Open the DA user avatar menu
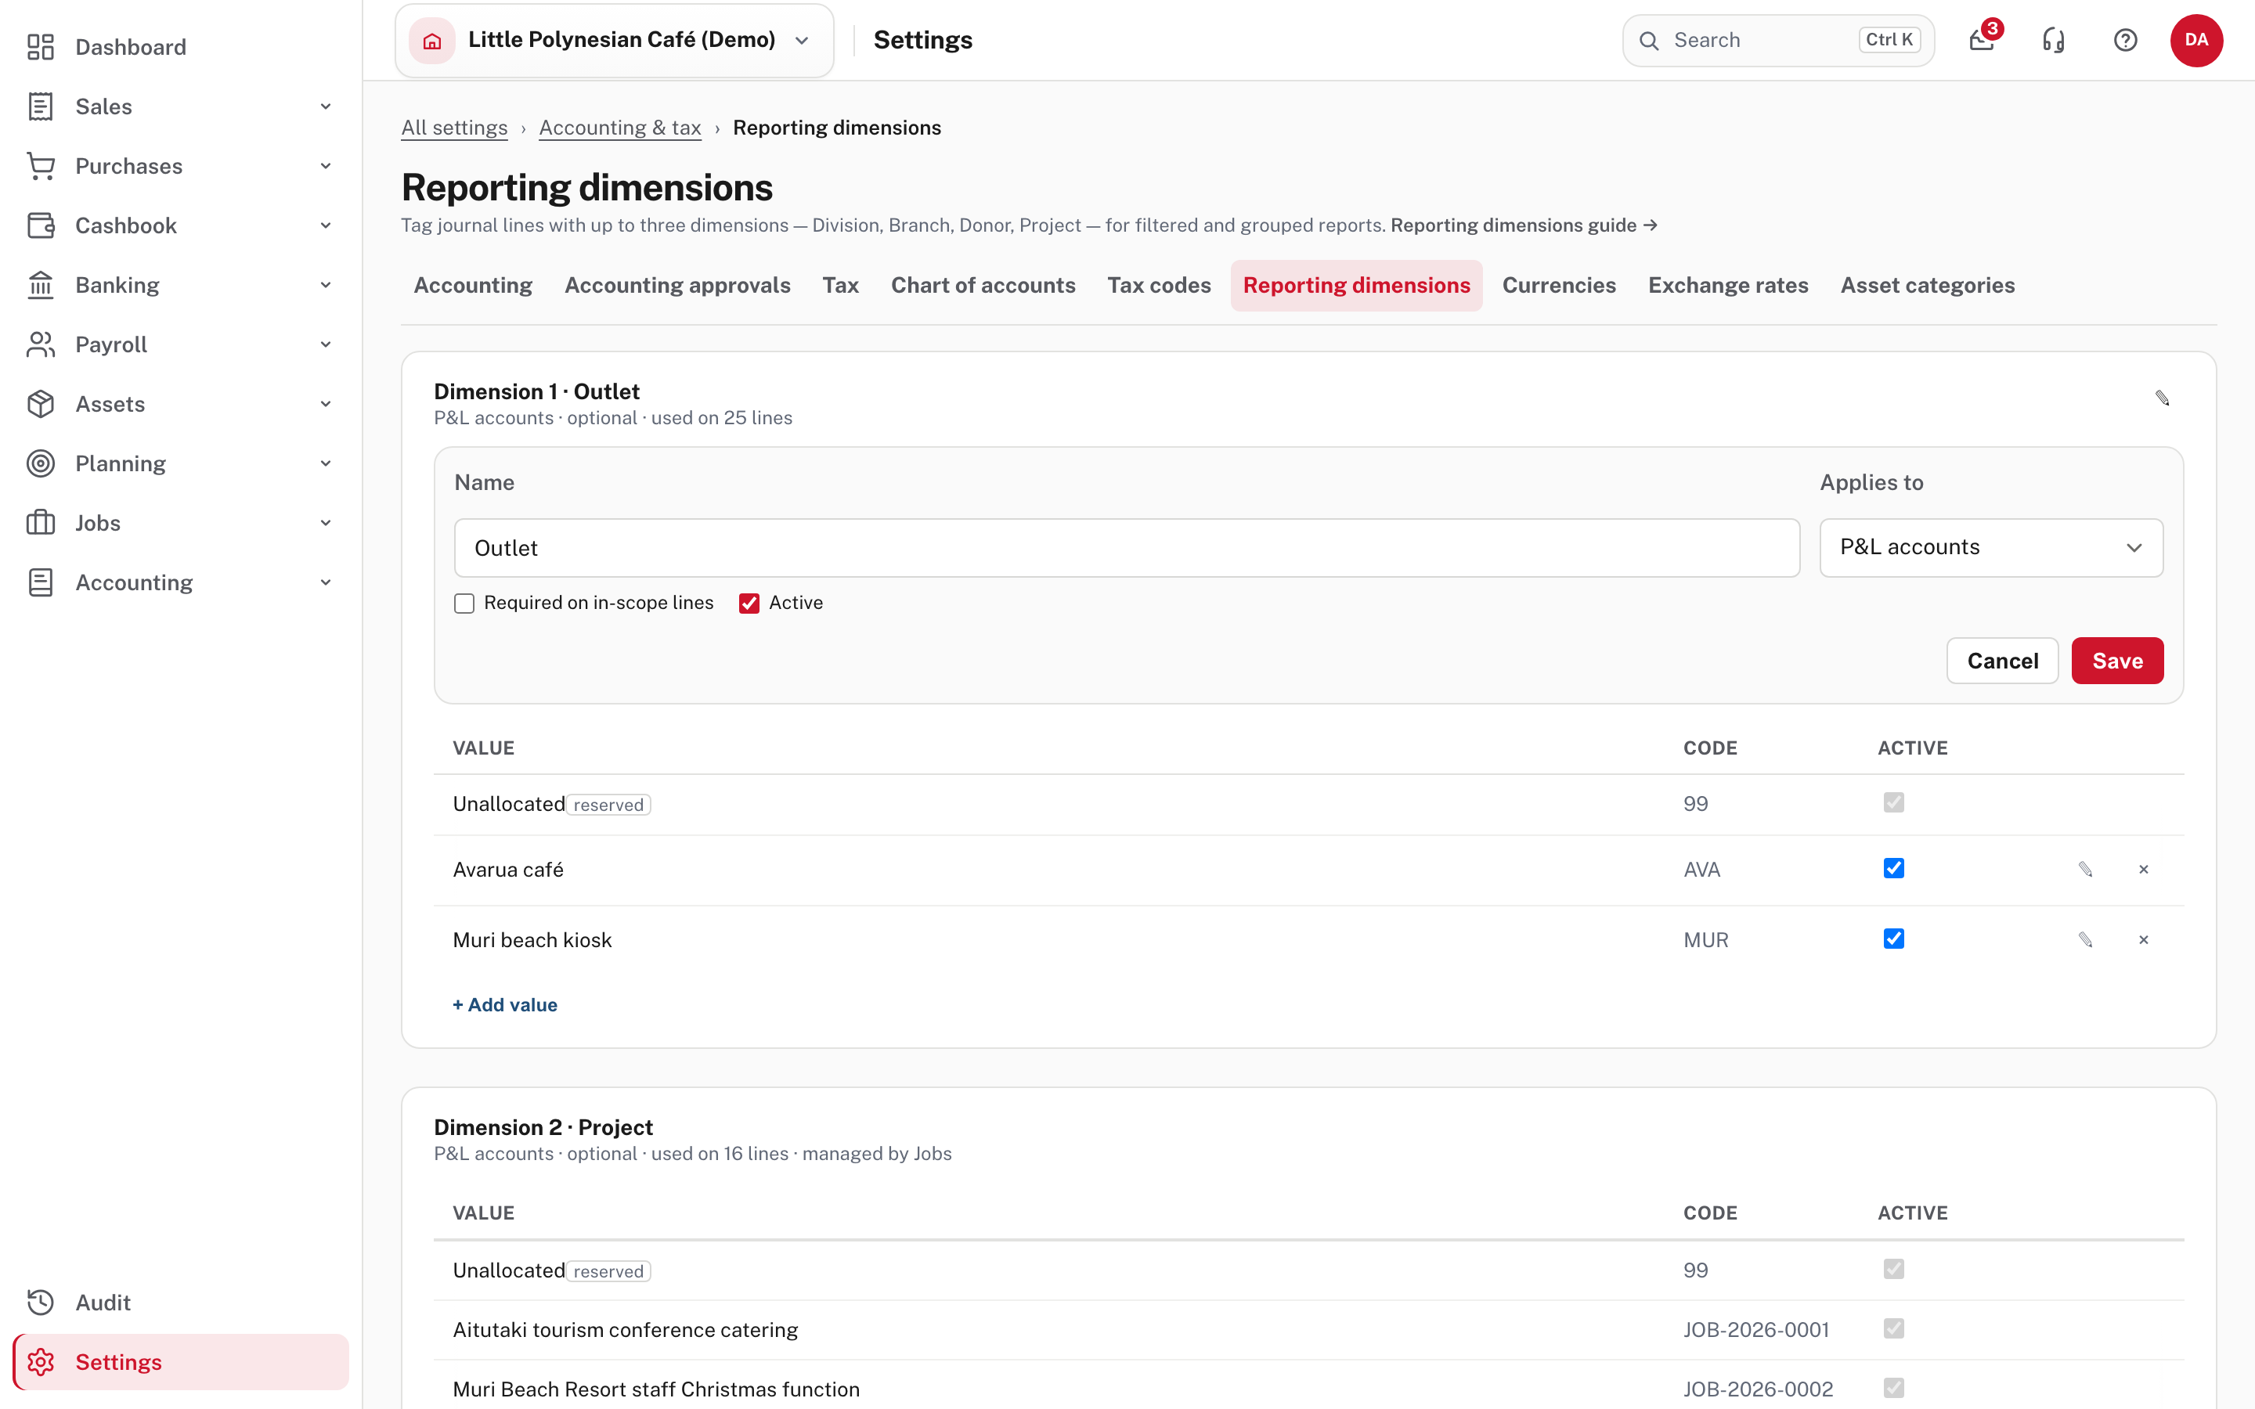Screen dimensions: 2255x1409 (x=2196, y=40)
